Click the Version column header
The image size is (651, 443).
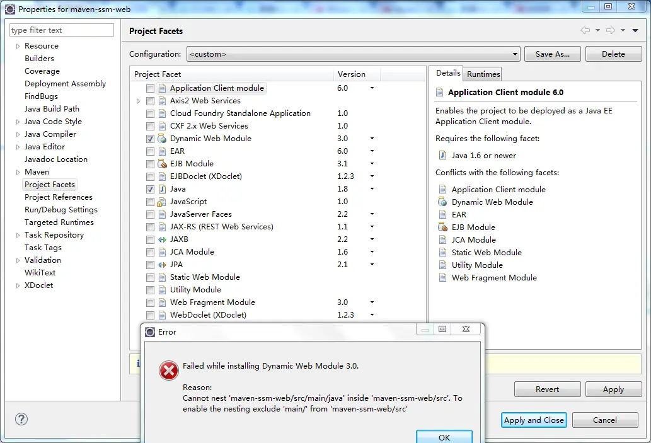357,74
